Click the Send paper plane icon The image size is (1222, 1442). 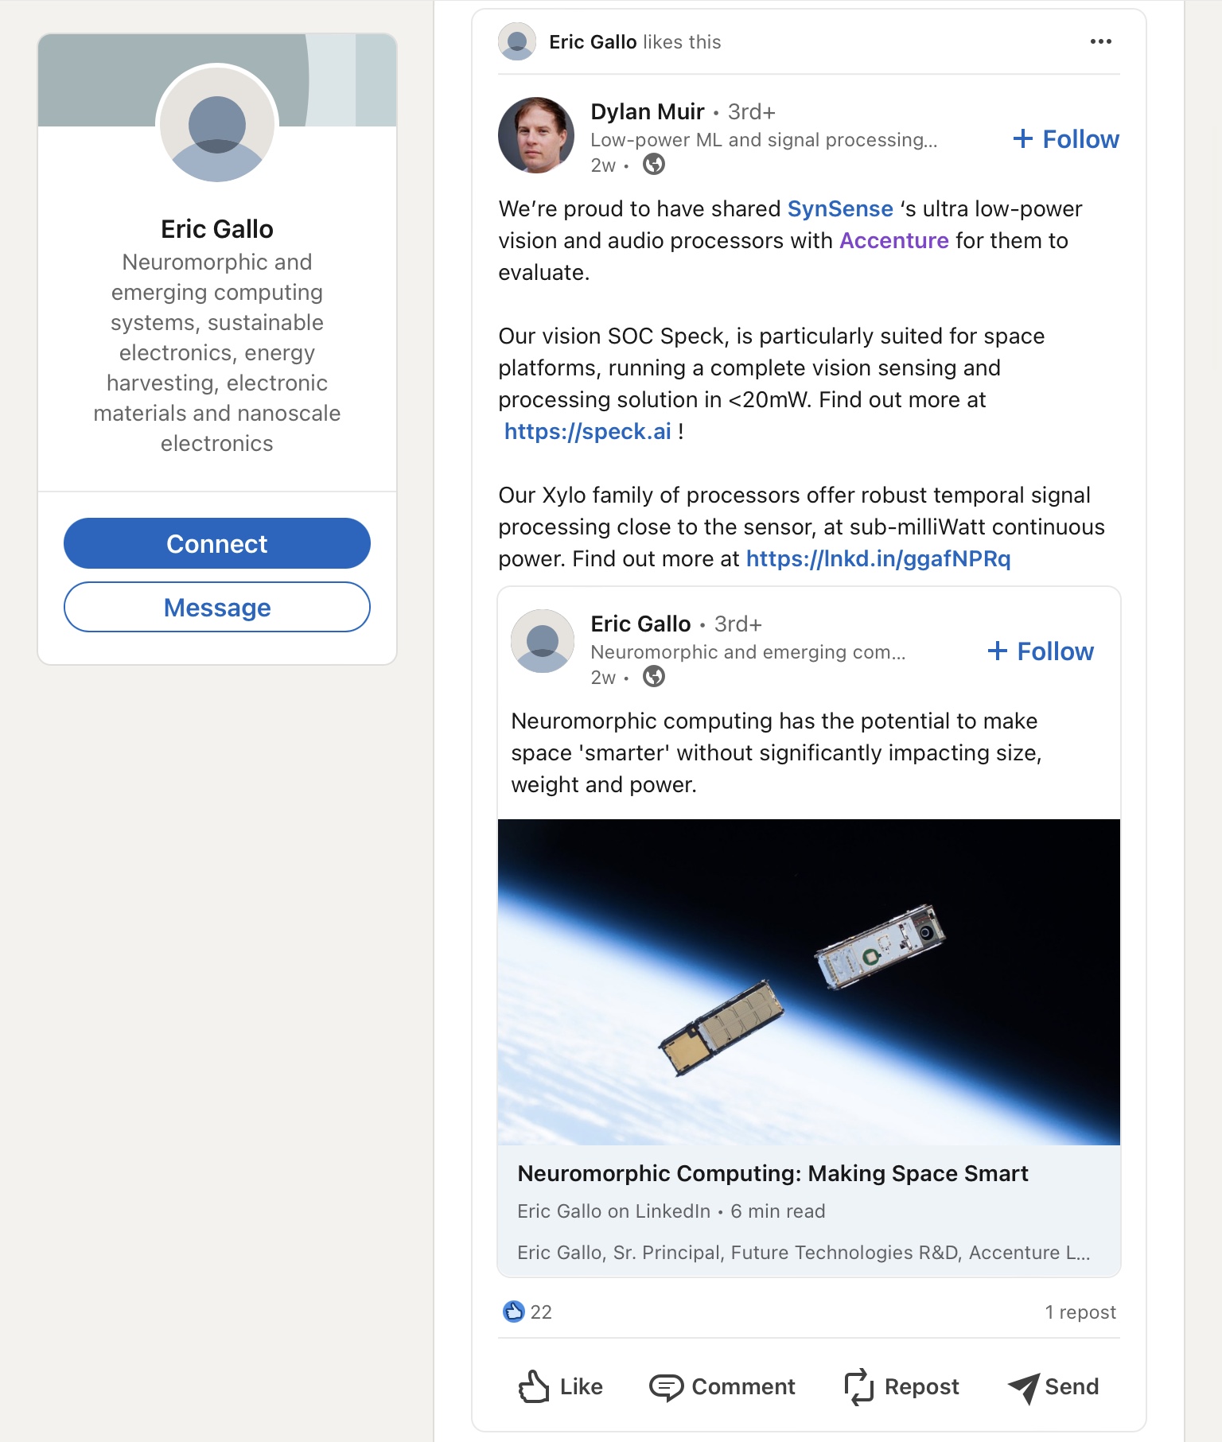[x=1024, y=1387]
